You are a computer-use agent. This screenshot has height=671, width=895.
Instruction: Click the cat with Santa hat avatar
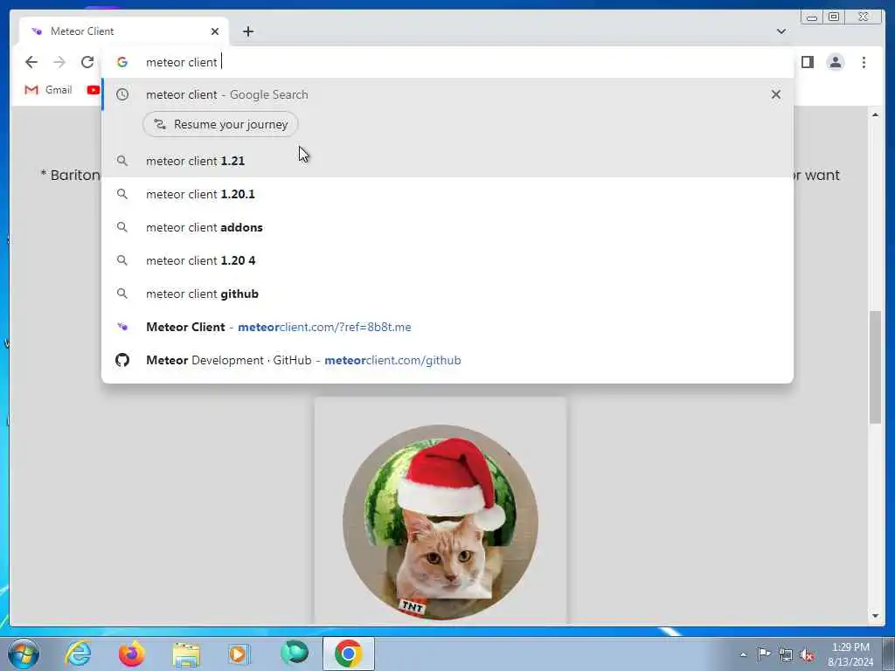tap(441, 522)
